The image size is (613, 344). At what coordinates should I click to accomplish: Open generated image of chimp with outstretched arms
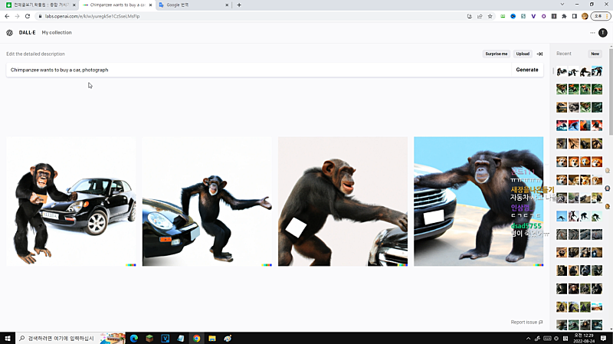coord(207,201)
